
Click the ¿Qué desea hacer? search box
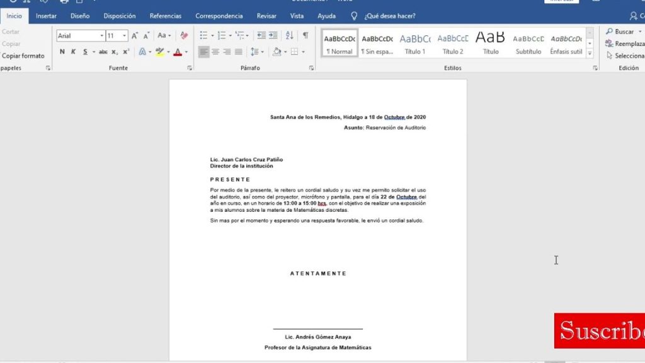(389, 16)
